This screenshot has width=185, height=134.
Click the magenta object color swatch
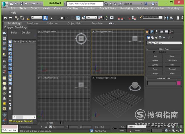[179, 83]
